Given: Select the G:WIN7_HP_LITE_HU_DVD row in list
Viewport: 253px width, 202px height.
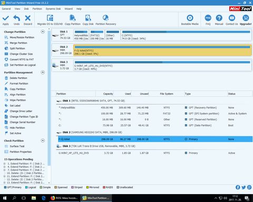Looking at the screenshot, I should [x=154, y=153].
